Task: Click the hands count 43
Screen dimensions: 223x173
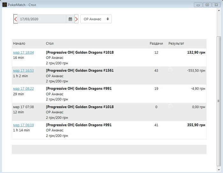Action: click(x=156, y=71)
